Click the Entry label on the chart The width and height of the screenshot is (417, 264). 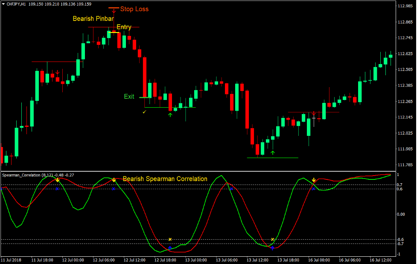(x=123, y=27)
